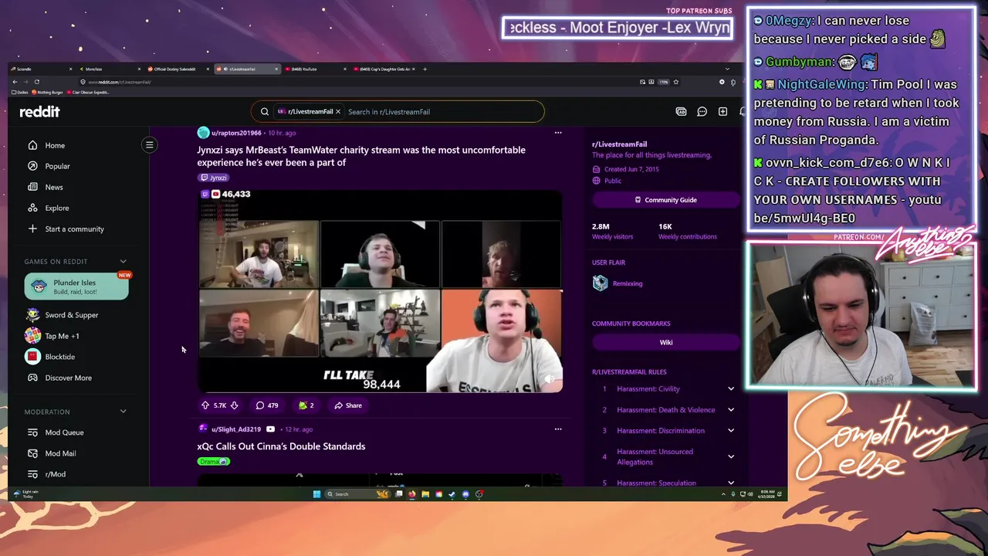Downvote the Jynxzi TeamWater post
This screenshot has width=988, height=556.
(x=234, y=405)
